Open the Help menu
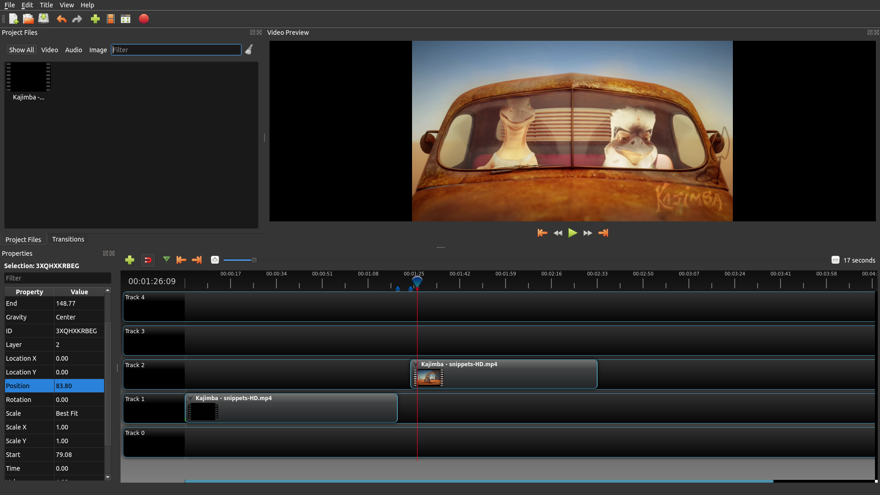 point(87,5)
